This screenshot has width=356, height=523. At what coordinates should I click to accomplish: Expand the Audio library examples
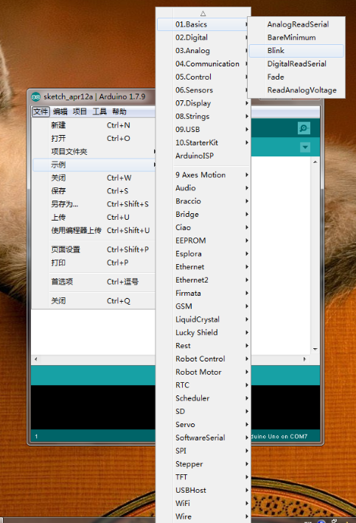click(203, 188)
